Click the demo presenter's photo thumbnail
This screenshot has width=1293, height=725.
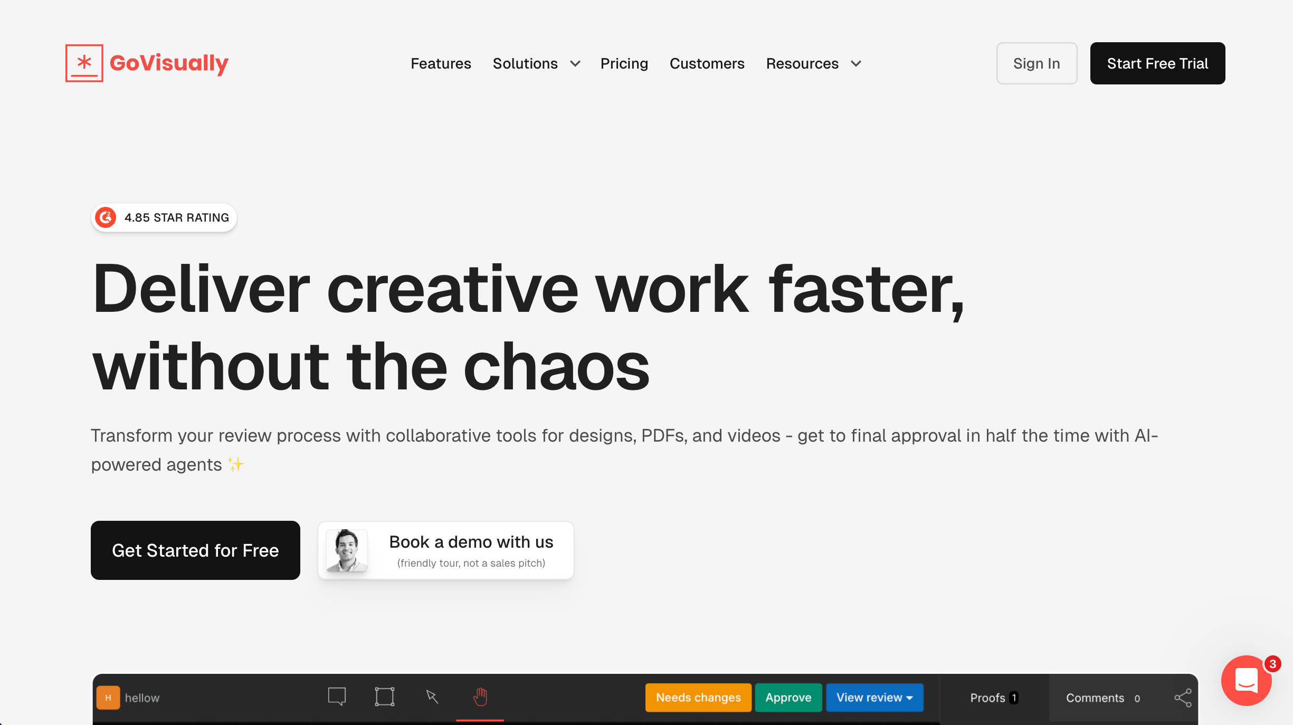click(347, 550)
